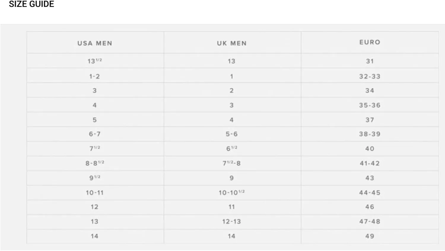Select the EURO column header

point(370,42)
